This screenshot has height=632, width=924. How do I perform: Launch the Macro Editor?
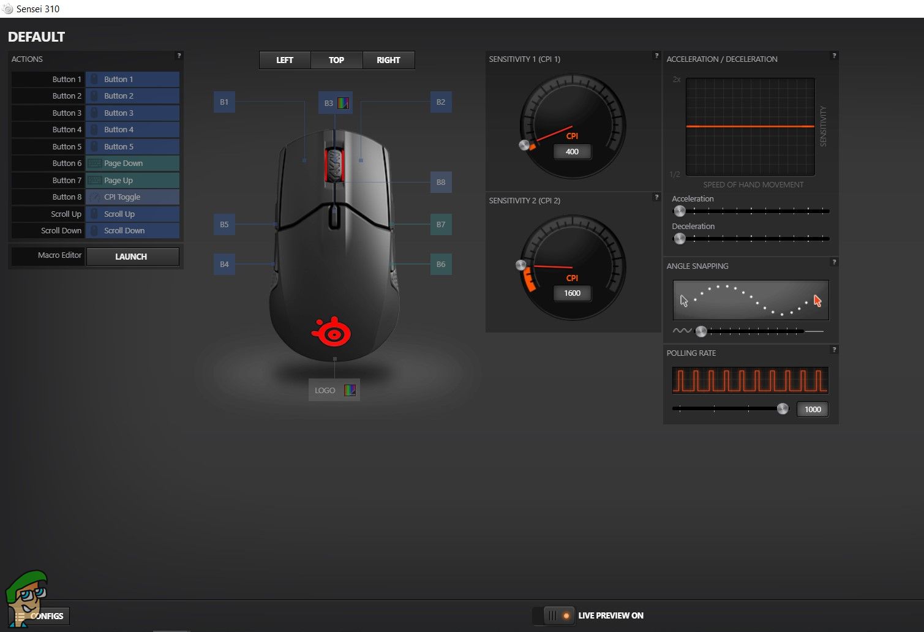pos(132,257)
